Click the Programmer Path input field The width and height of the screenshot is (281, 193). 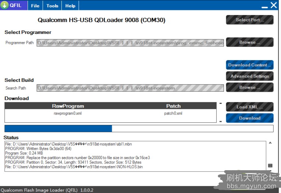pos(130,43)
